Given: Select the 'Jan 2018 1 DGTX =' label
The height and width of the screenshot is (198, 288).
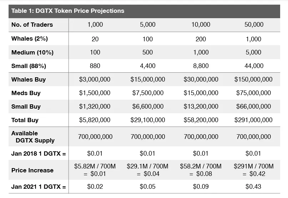Looking at the screenshot, I should pos(39,153).
